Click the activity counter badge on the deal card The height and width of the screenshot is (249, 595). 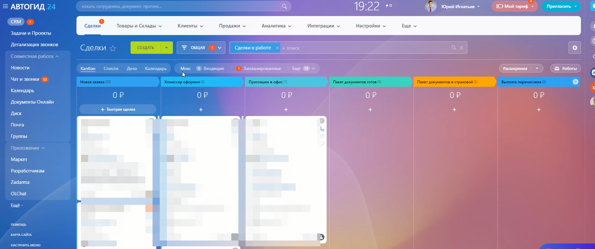point(322,121)
